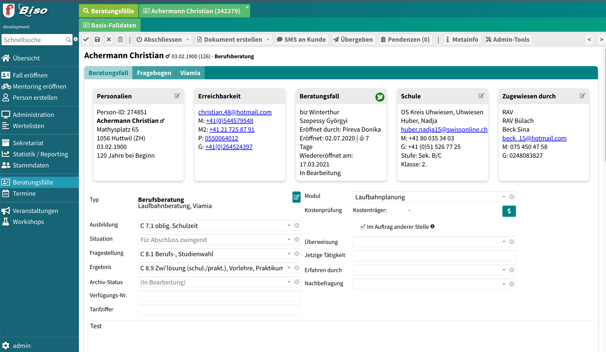606x352 pixels.
Task: Navigate to next case with > arrow
Action: pyautogui.click(x=601, y=39)
